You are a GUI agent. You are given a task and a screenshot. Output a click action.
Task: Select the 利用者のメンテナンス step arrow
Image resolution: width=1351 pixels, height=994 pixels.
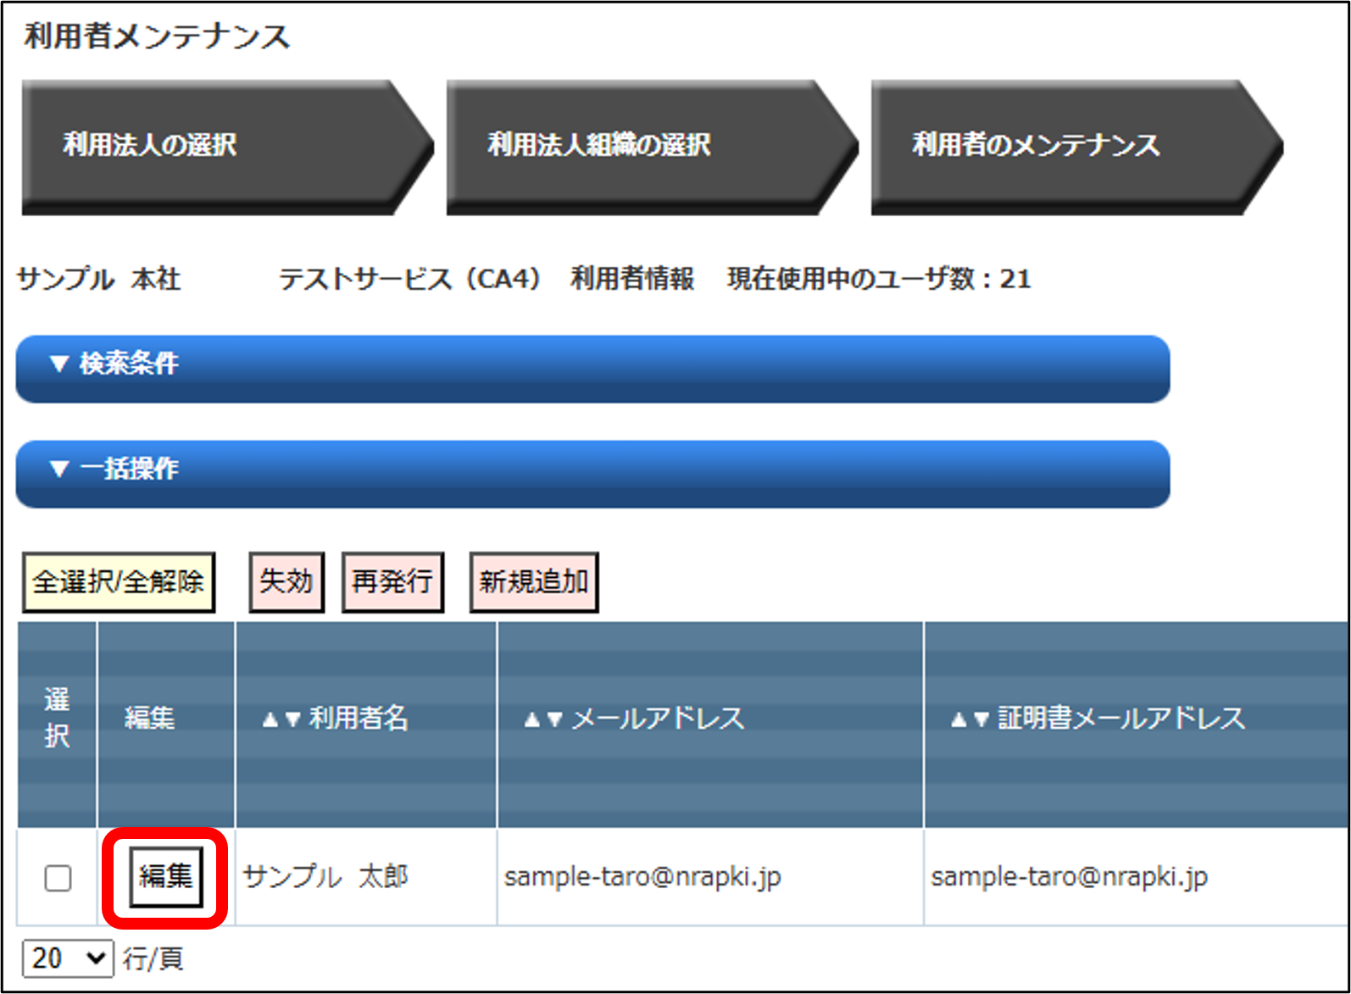tap(1070, 147)
